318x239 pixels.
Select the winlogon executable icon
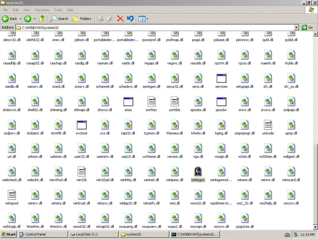[x=198, y=171]
